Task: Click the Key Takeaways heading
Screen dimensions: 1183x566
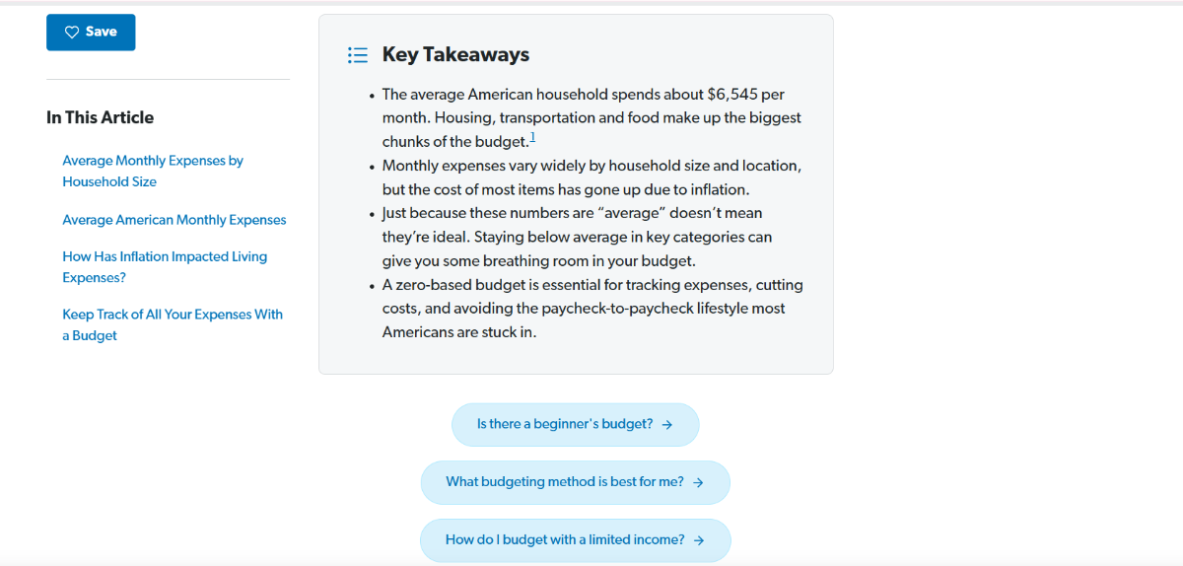Action: point(455,55)
